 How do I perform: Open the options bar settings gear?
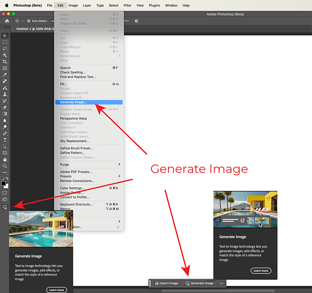coord(136,21)
